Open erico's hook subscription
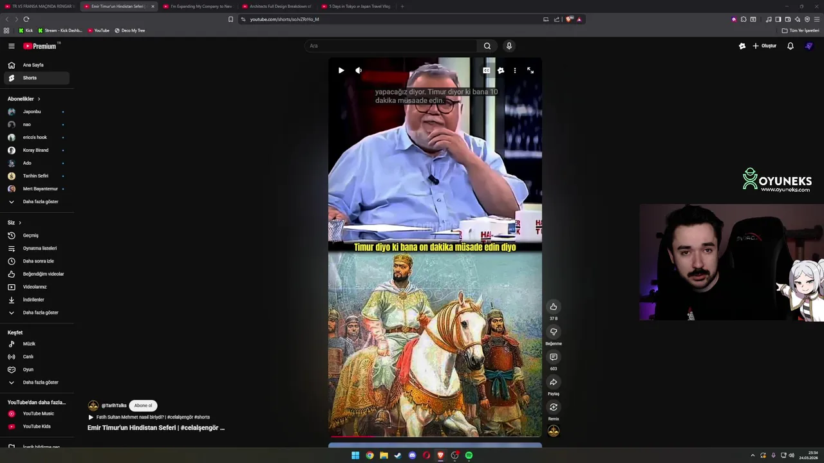This screenshot has height=463, width=824. click(37, 138)
